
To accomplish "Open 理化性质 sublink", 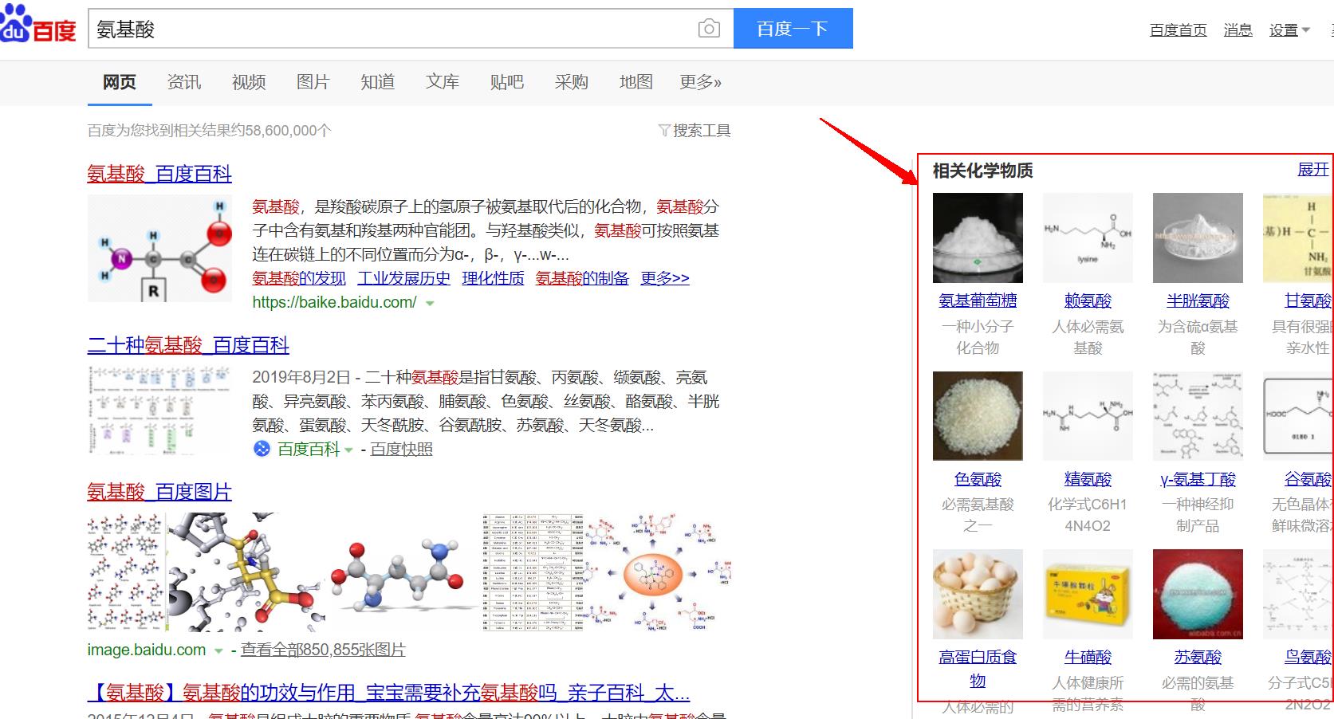I will [493, 278].
